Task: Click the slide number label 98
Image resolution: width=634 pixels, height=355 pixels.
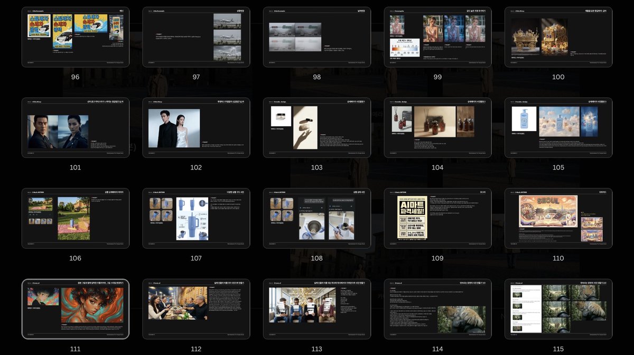Action: [316, 77]
